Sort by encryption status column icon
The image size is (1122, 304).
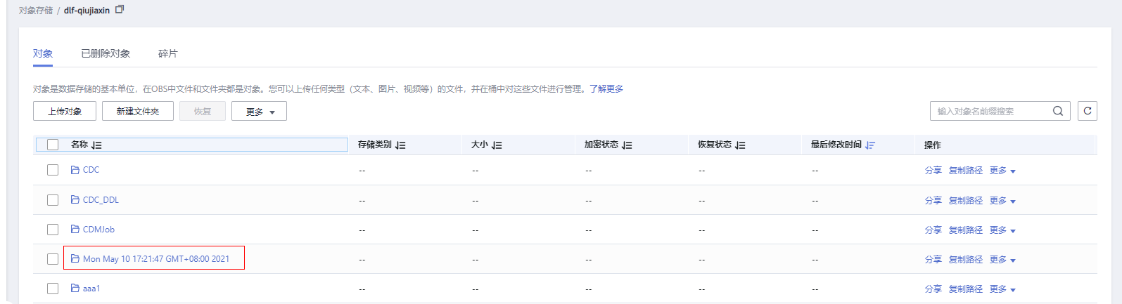coord(627,145)
